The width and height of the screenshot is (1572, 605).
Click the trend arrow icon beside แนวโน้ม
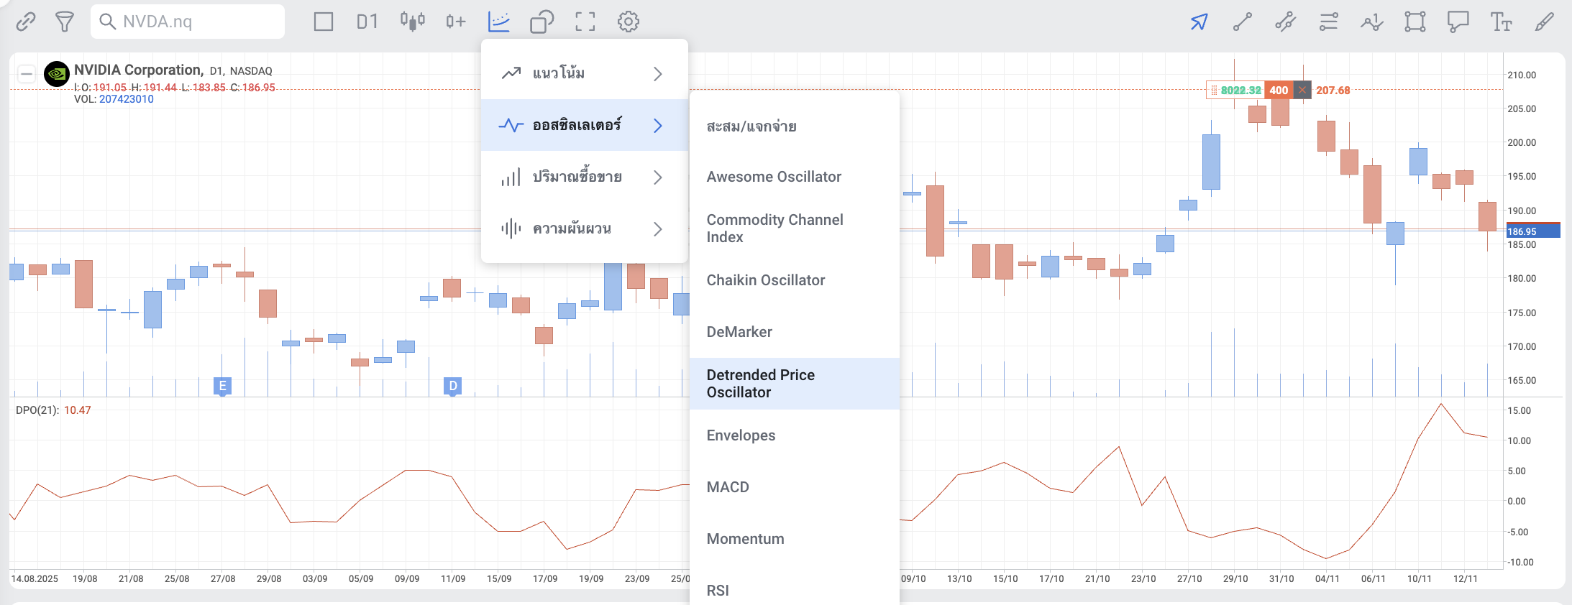coord(511,73)
